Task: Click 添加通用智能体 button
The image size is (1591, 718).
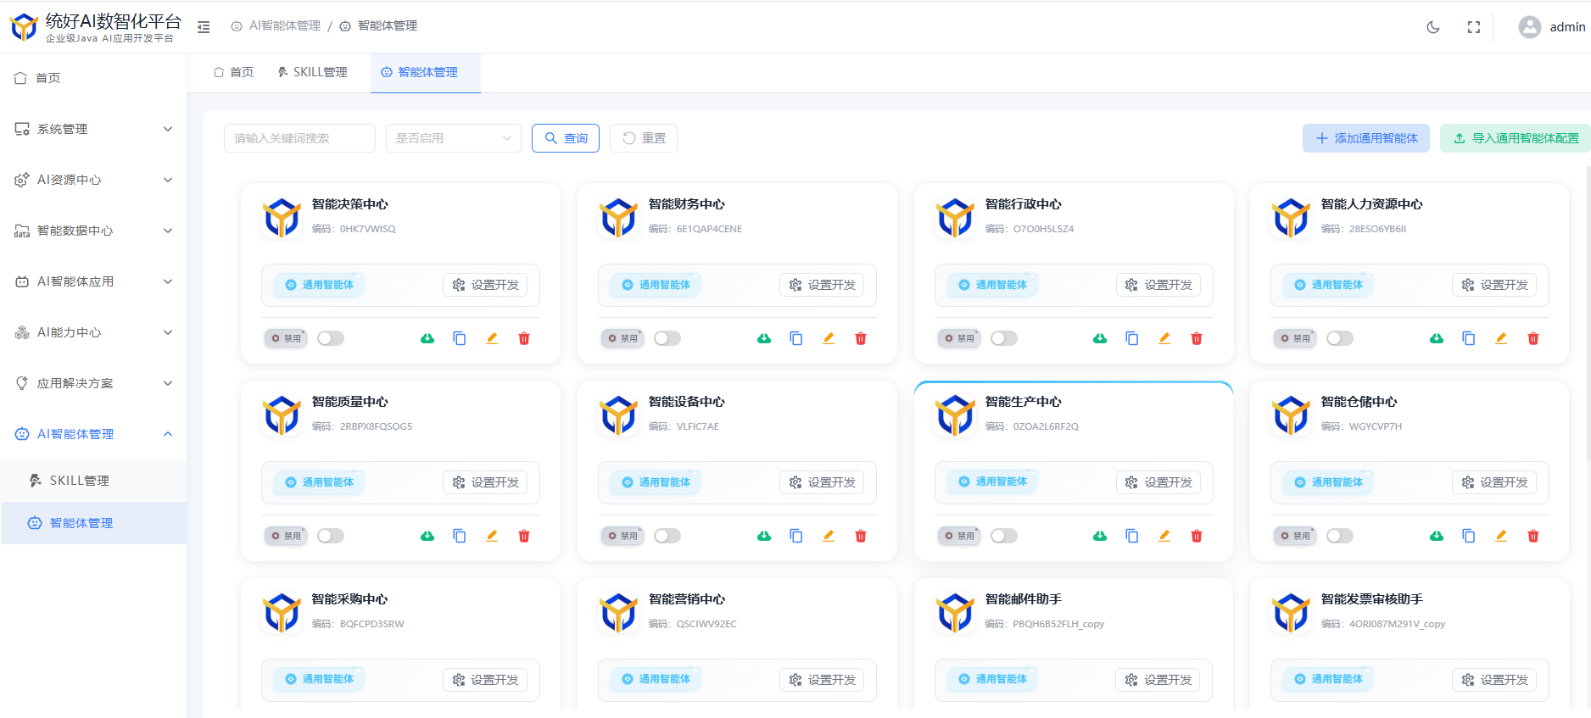Action: 1366,138
